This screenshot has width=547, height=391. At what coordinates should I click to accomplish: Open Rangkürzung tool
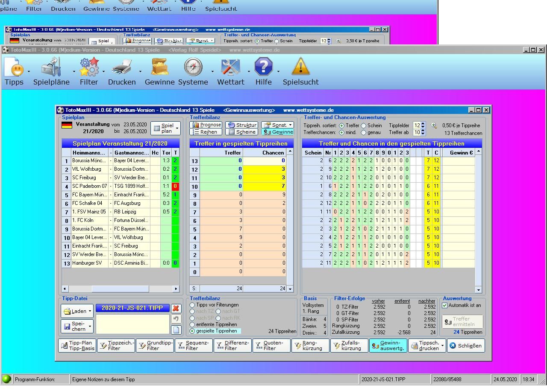310,346
